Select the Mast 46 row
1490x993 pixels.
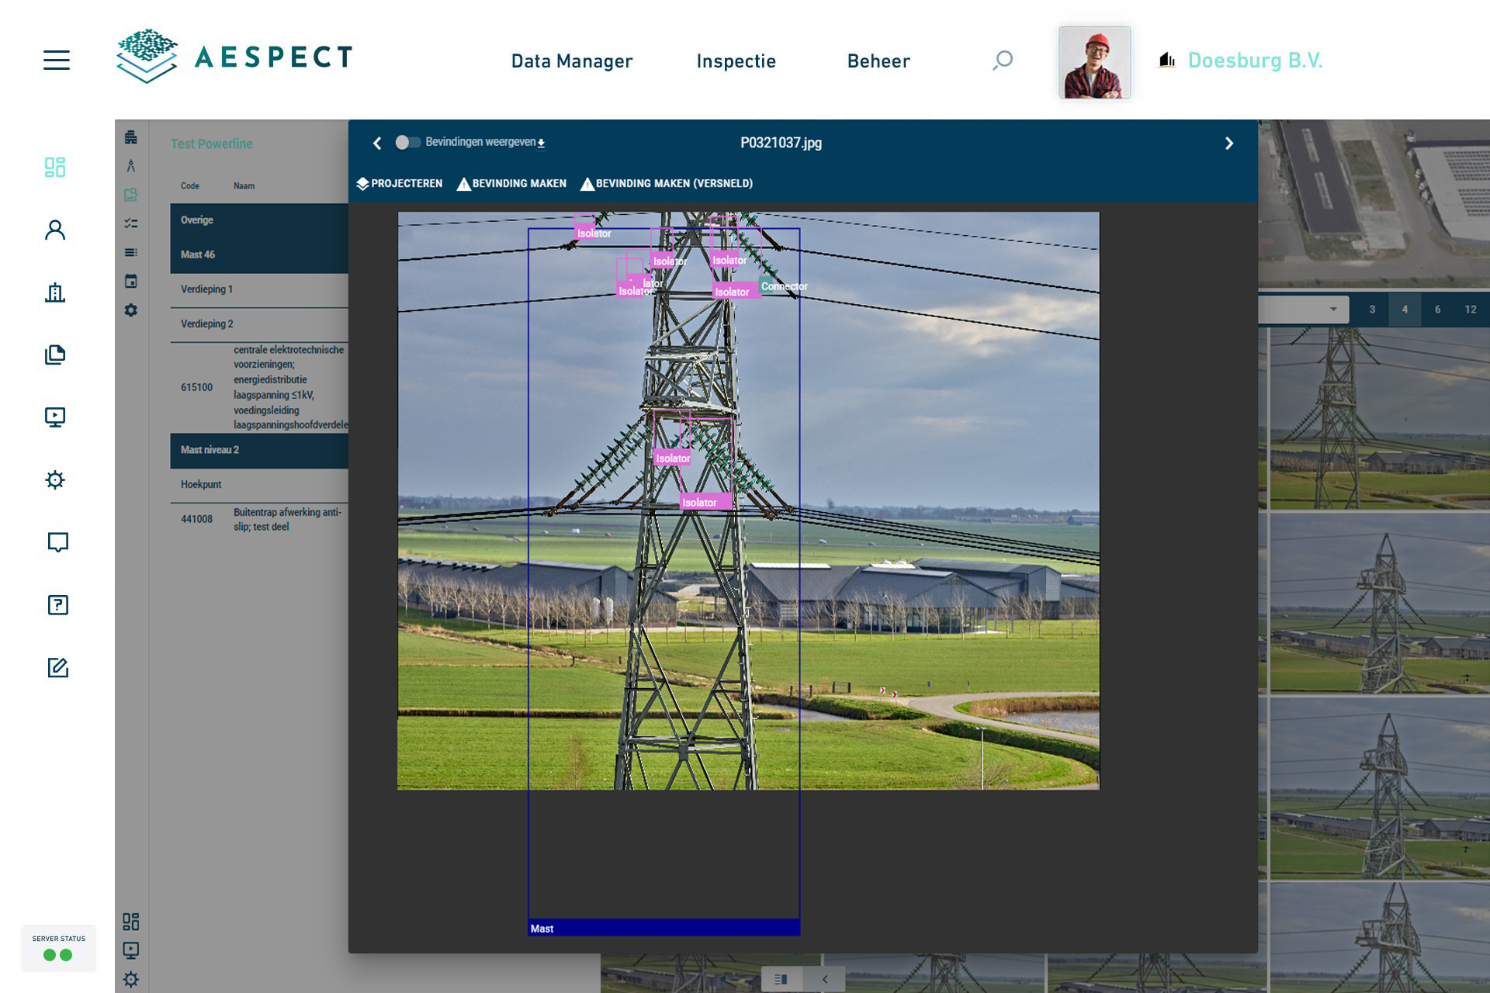click(x=259, y=254)
